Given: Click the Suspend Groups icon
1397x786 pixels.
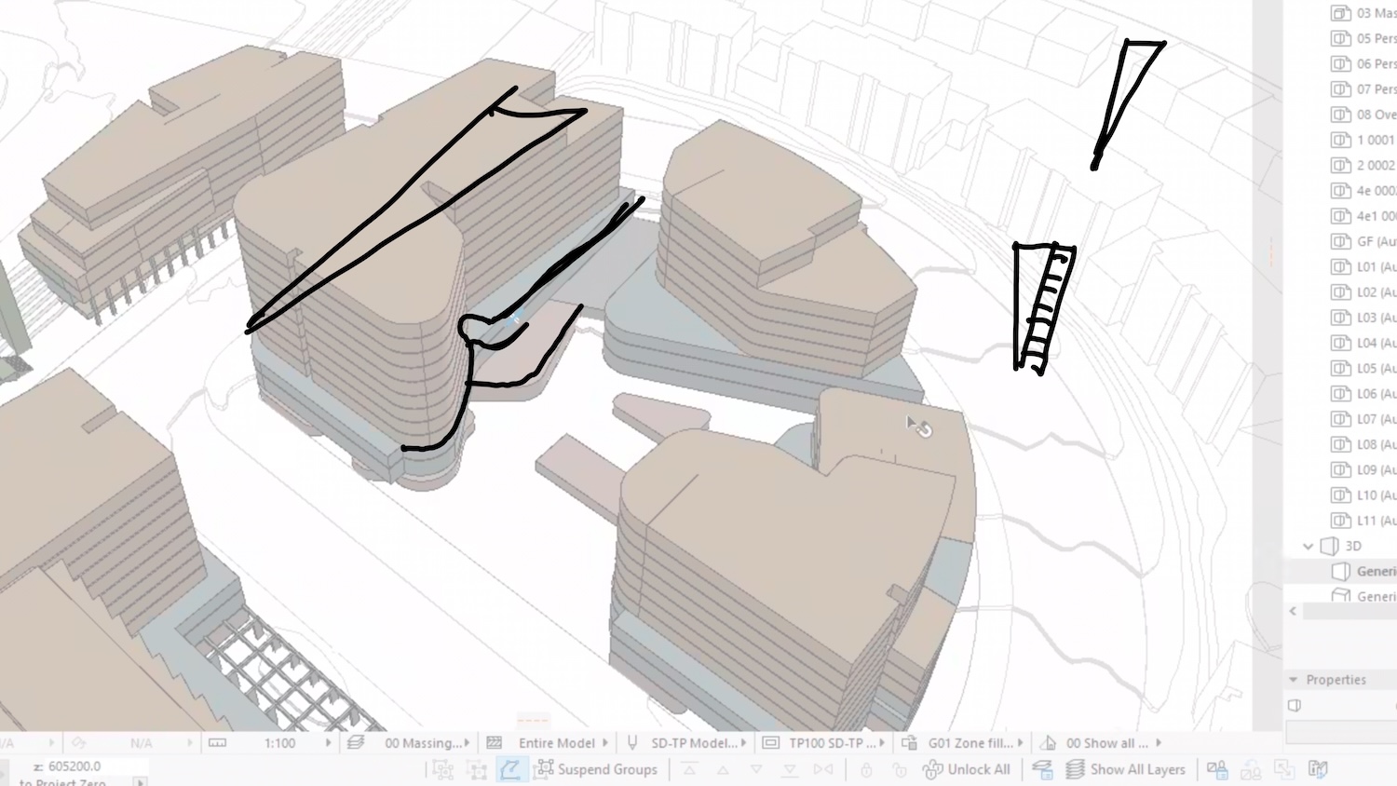Looking at the screenshot, I should (544, 769).
